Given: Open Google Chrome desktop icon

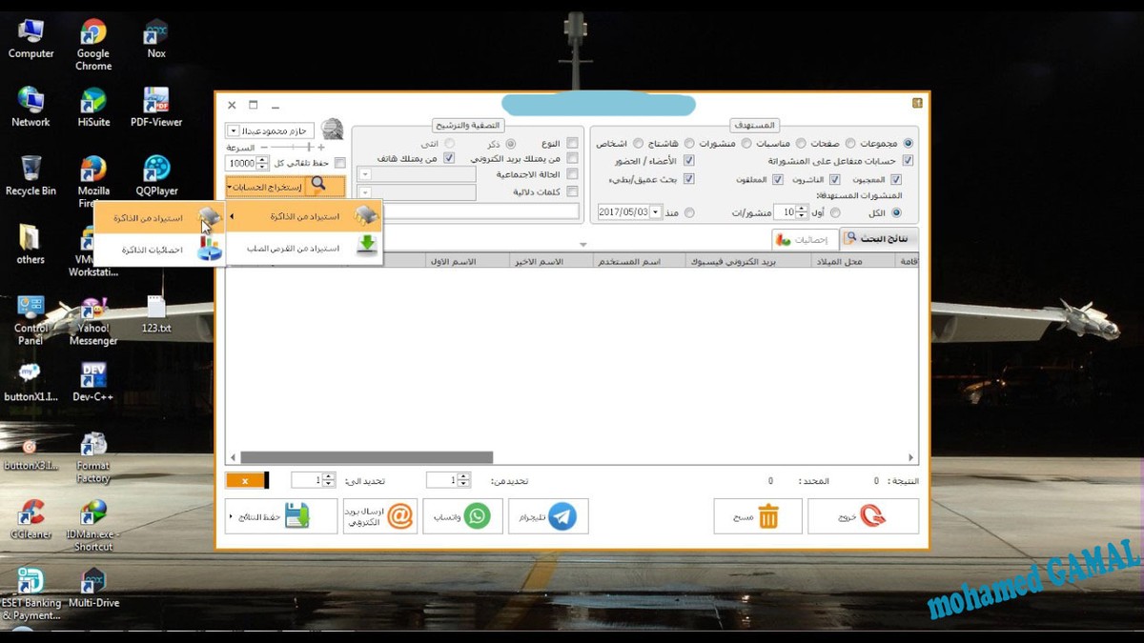Looking at the screenshot, I should tap(93, 44).
